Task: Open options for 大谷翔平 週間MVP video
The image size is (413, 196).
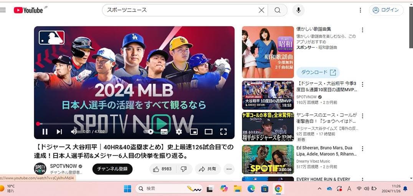Action: click(x=362, y=85)
